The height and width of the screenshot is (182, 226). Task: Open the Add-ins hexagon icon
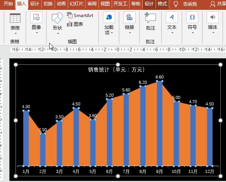[x=109, y=17]
